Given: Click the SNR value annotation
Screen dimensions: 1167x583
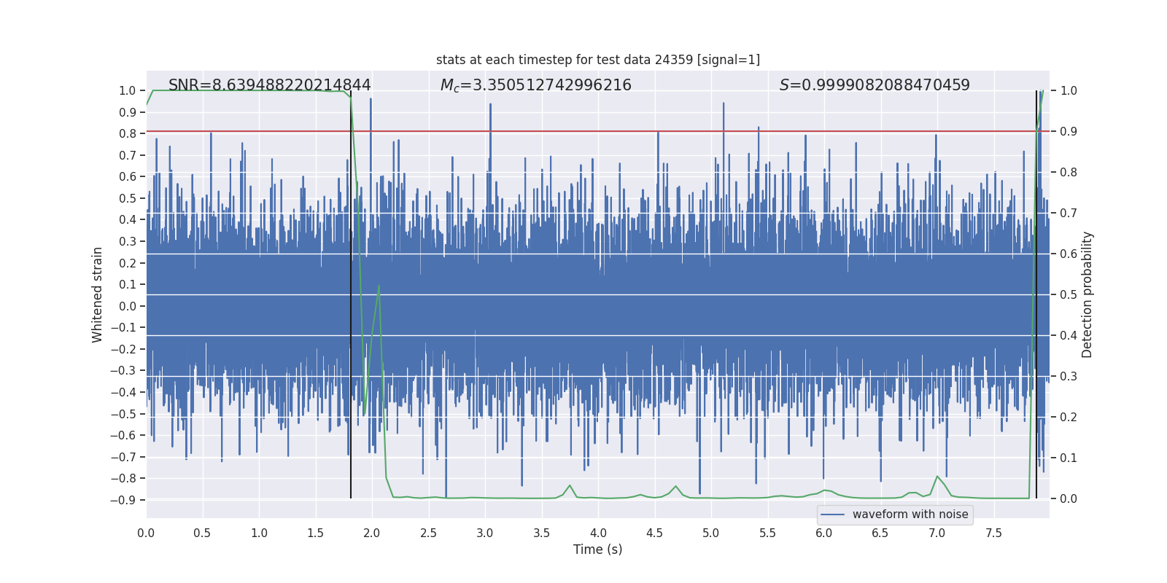Looking at the screenshot, I should pos(270,85).
